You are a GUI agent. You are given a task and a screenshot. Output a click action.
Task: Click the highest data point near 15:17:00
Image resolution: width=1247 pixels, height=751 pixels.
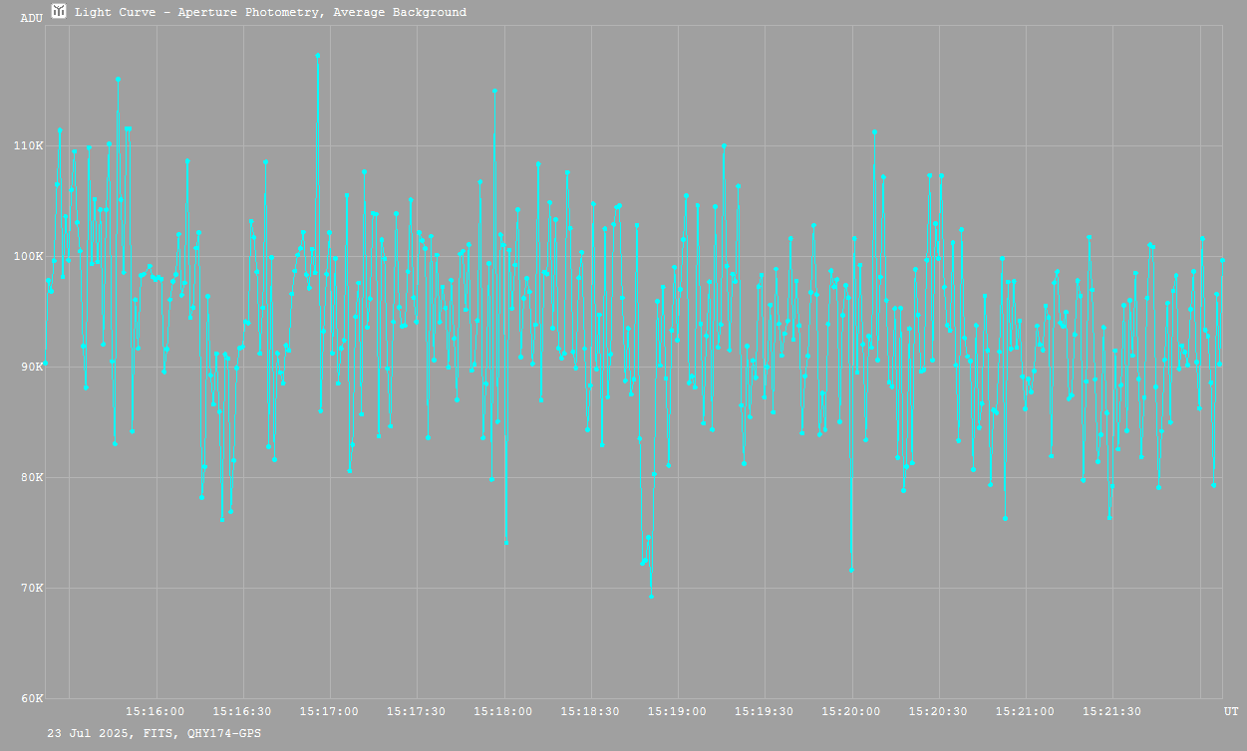(x=318, y=56)
